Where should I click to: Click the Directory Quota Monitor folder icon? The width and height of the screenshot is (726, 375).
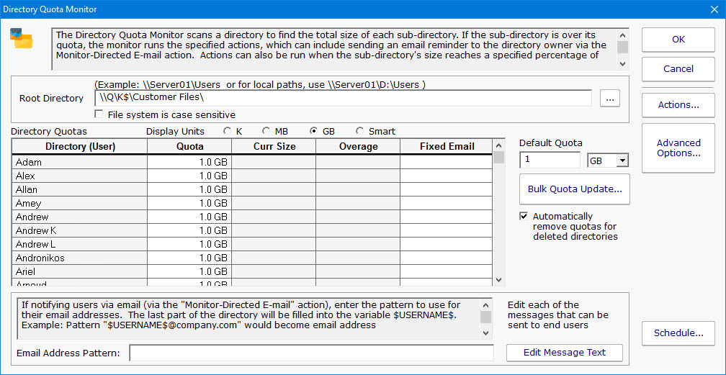[22, 38]
